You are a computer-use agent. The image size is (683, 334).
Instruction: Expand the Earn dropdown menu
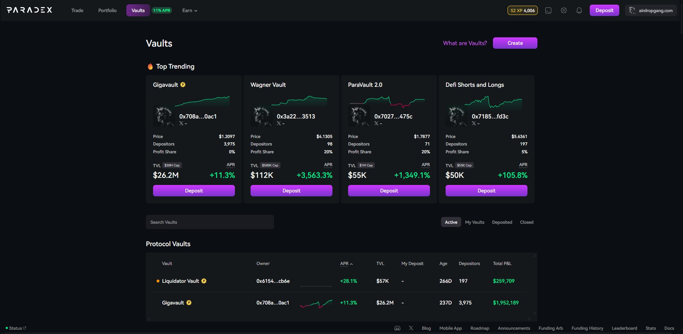190,11
